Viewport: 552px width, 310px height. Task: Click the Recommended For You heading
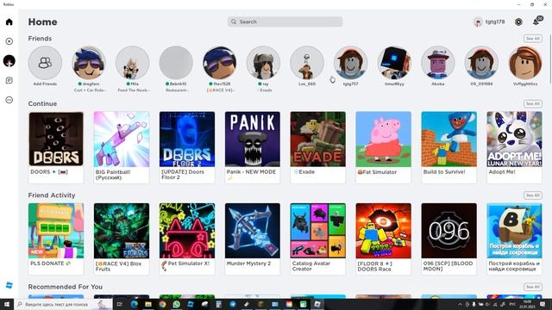click(x=66, y=287)
